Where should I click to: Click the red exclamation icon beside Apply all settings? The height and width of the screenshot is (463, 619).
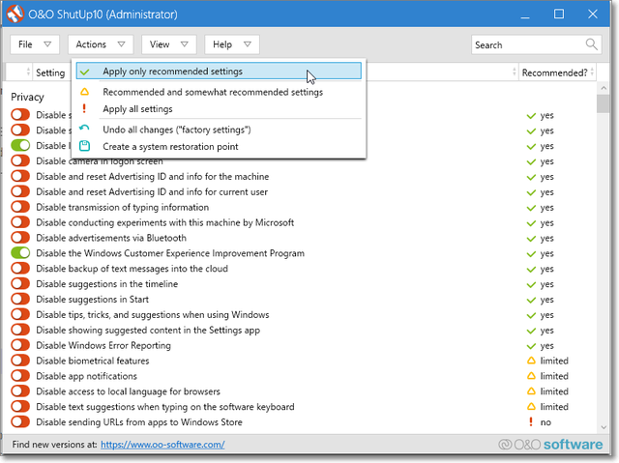click(x=85, y=109)
